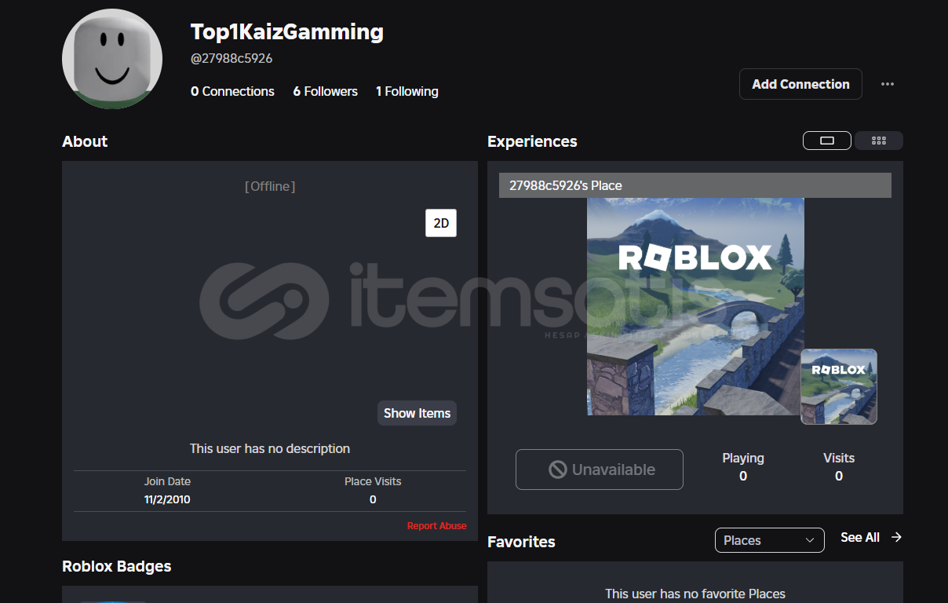Viewport: 948px width, 603px height.
Task: Click the Join Date 11/2/2010 value
Action: (167, 499)
